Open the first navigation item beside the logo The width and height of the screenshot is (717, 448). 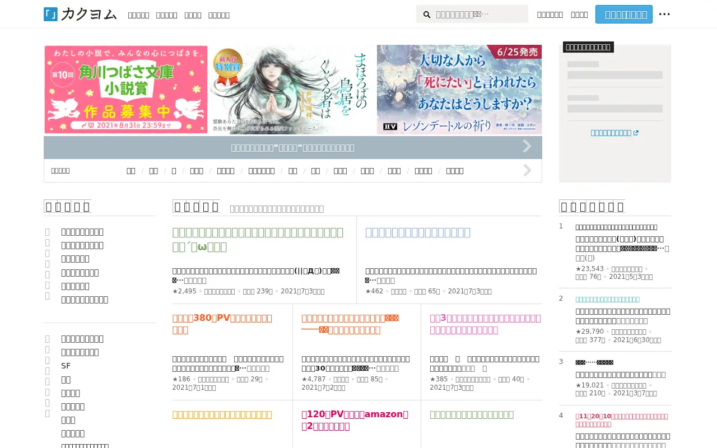138,15
